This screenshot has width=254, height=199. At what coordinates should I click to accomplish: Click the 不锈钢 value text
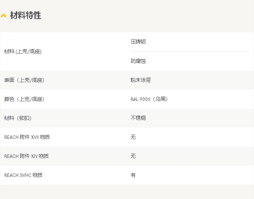tap(138, 118)
